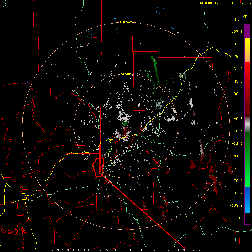Click the -32.0 velocity scale value
Screen dimensions: 252x252
(x=237, y=144)
